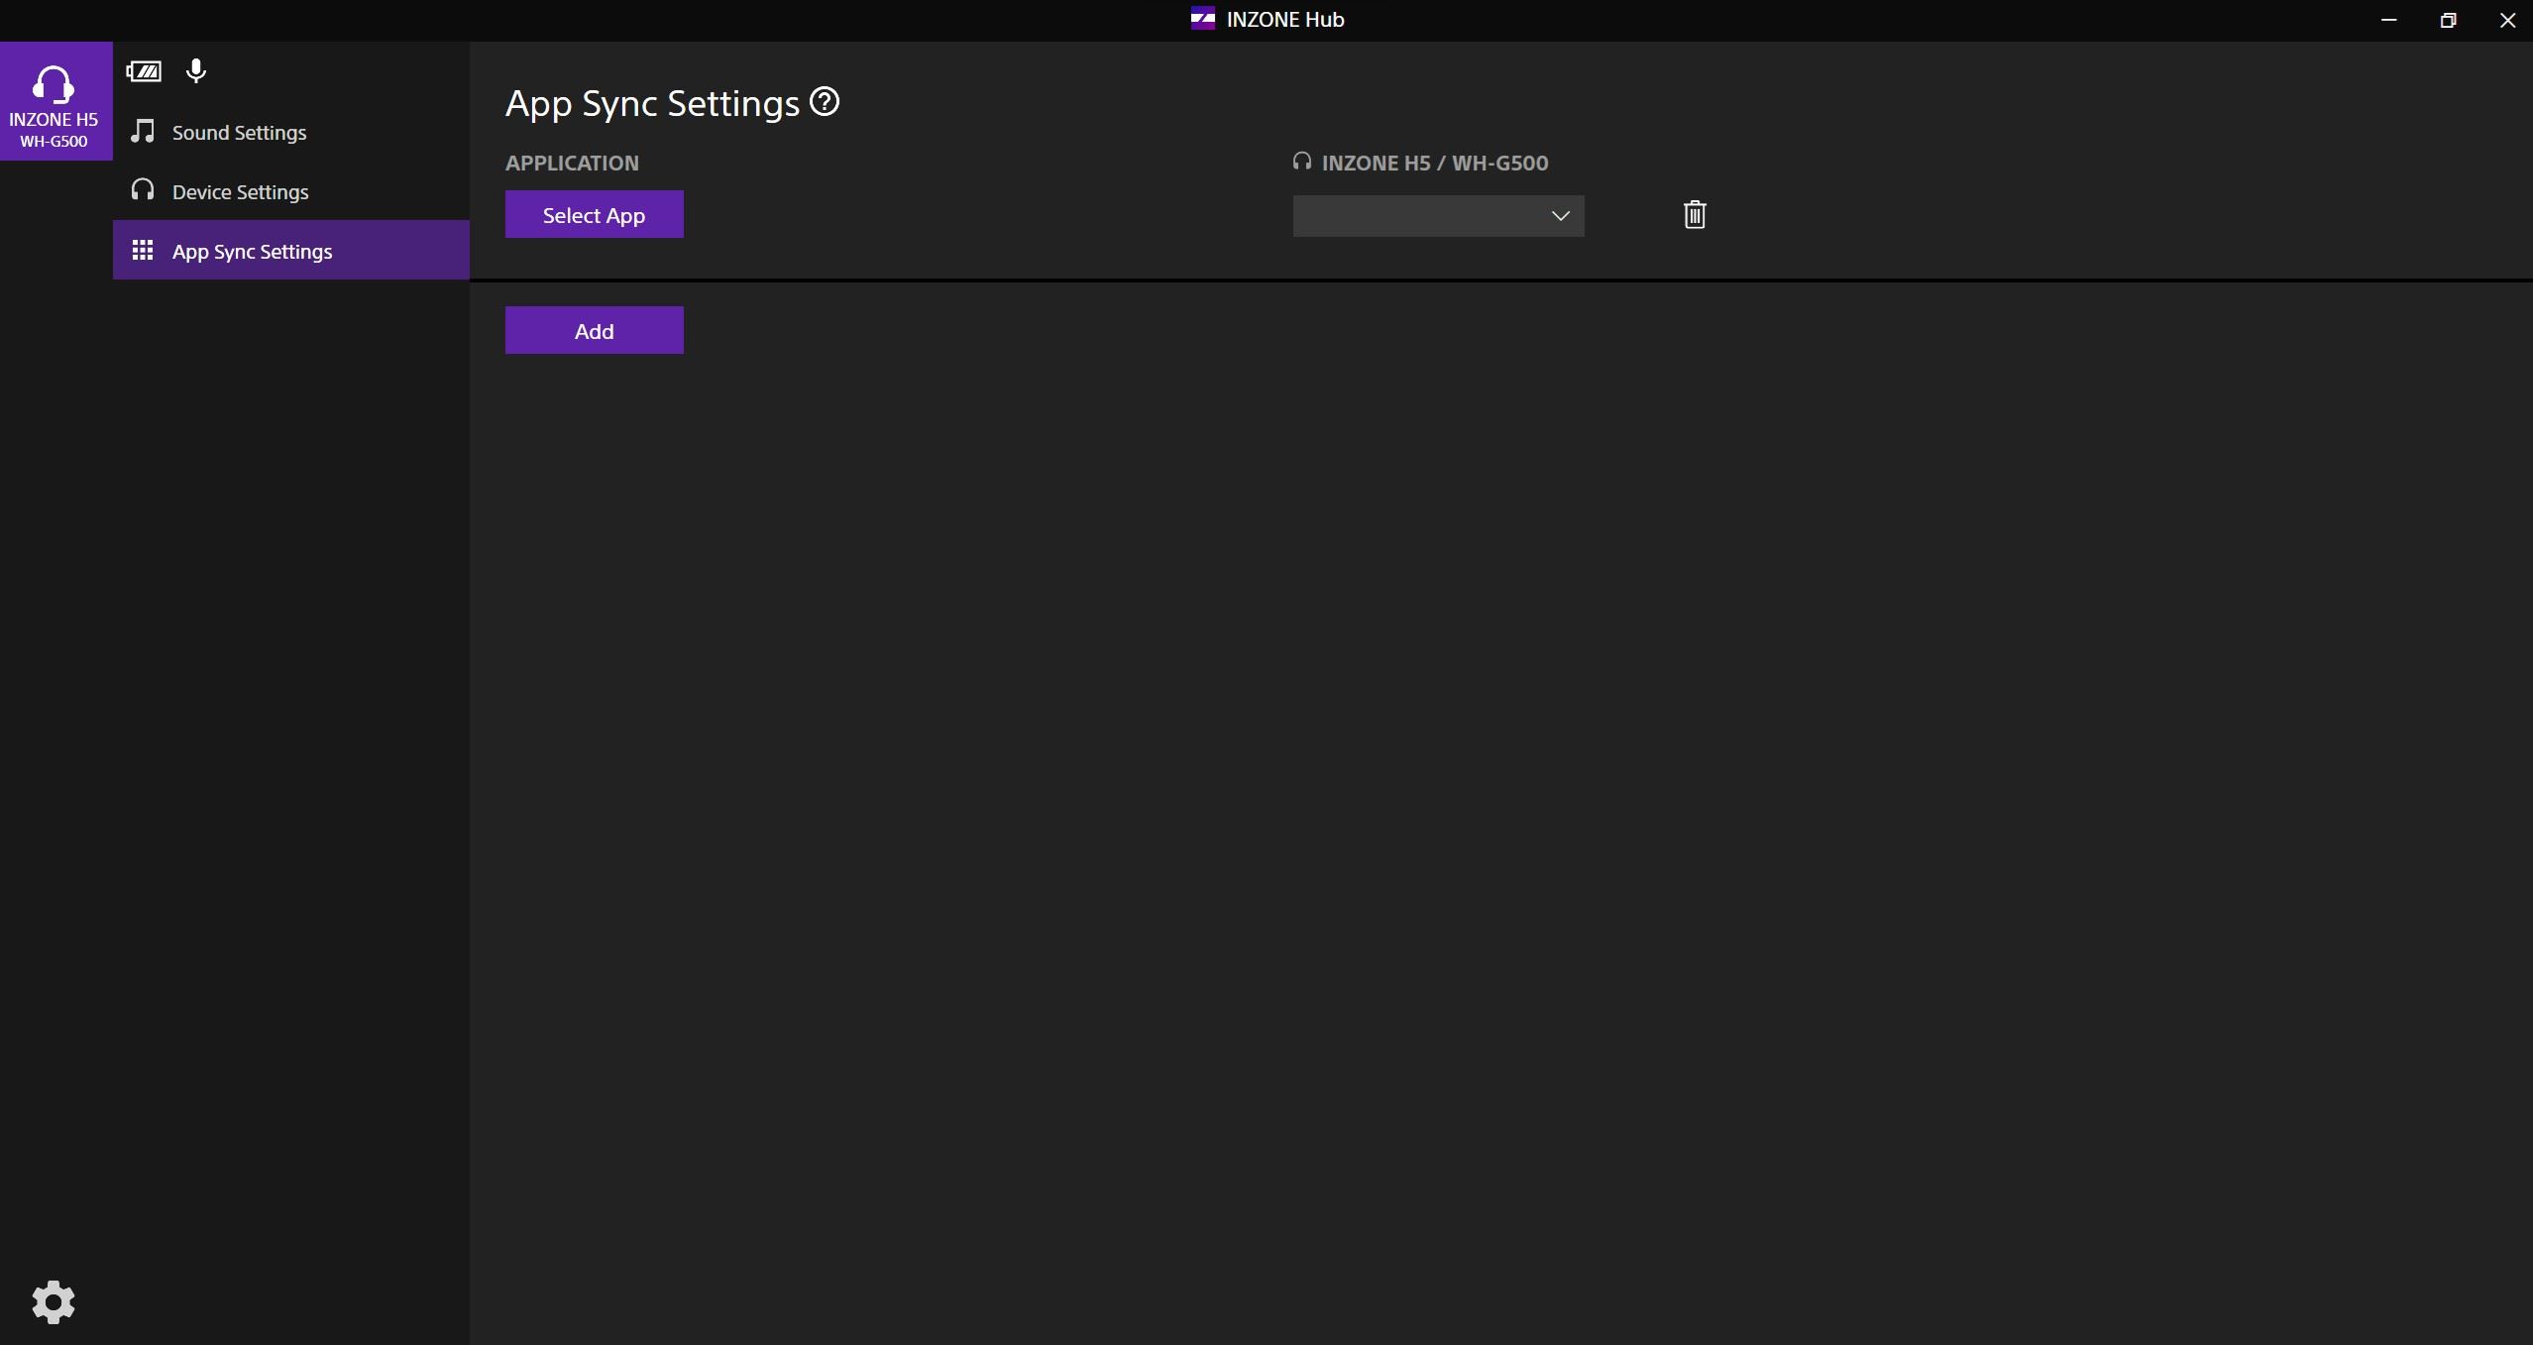Click the INZONE H5 headset device icon

[x=55, y=86]
